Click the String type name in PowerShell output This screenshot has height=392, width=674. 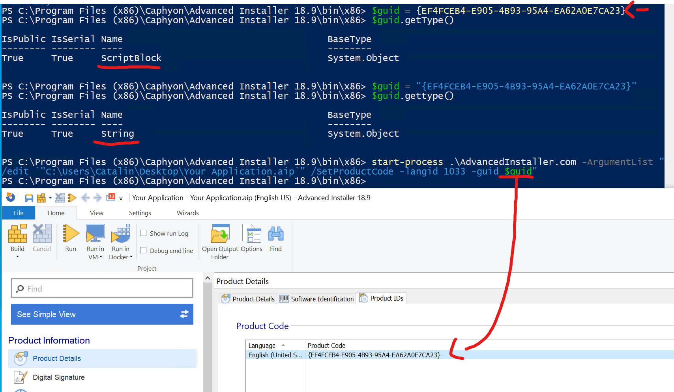[118, 134]
